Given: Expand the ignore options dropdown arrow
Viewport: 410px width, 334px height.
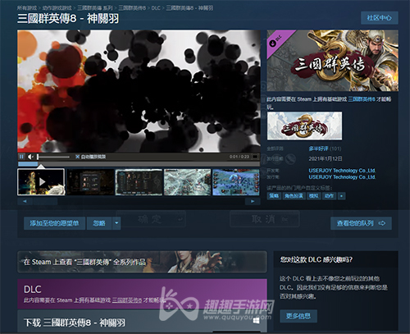Looking at the screenshot, I should (x=116, y=223).
